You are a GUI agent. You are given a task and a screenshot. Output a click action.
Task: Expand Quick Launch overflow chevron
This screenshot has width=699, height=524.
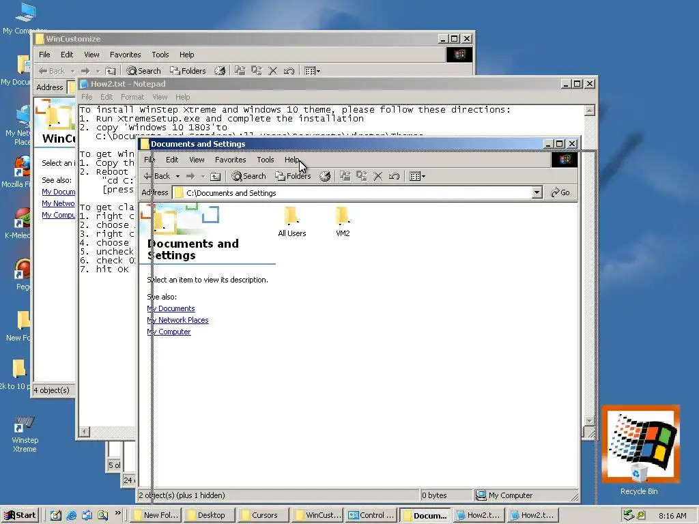[x=117, y=513]
